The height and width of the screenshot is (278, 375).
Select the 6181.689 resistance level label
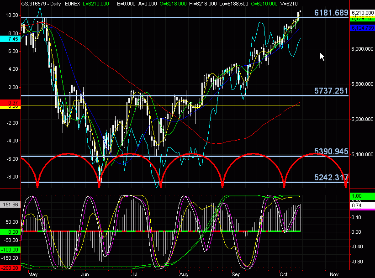[x=331, y=13]
